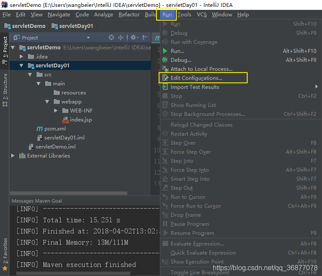Click the hide Project panel icon

(x=145, y=37)
